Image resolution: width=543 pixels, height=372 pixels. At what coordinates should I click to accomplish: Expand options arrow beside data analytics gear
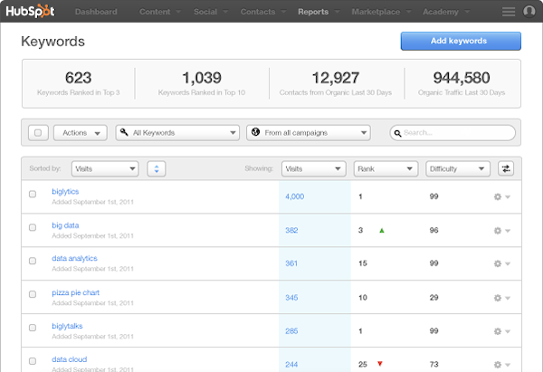[x=508, y=263]
